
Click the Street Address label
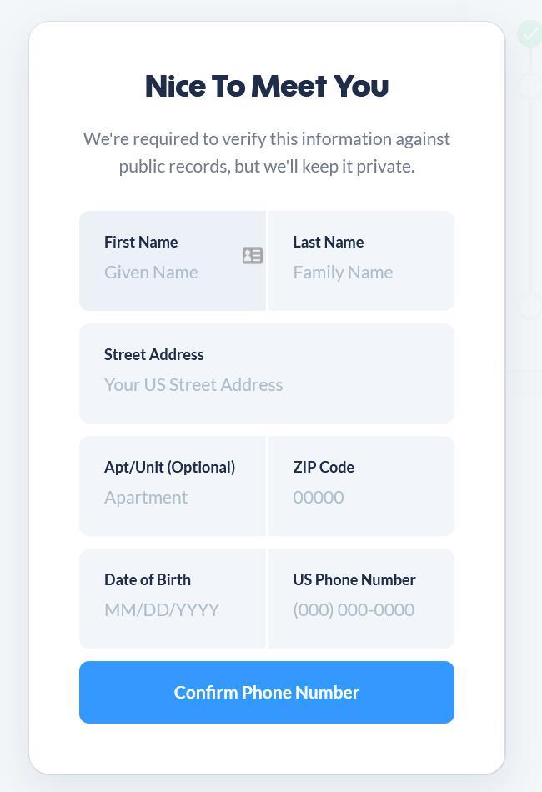[154, 354]
